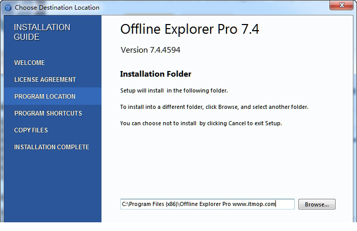The image size is (357, 231).
Task: Select LICENSE AGREEMENT step in sidebar
Action: click(45, 79)
